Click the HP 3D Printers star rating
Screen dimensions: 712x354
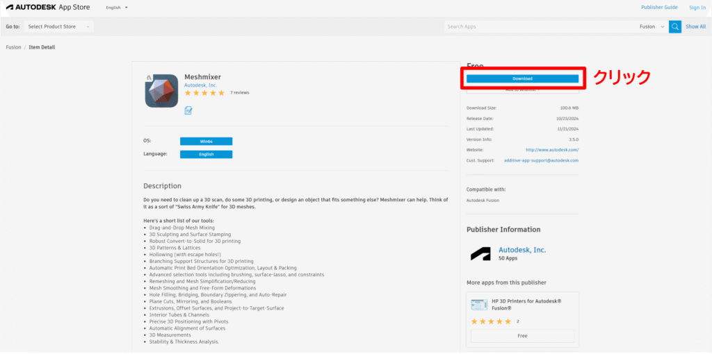(x=491, y=322)
